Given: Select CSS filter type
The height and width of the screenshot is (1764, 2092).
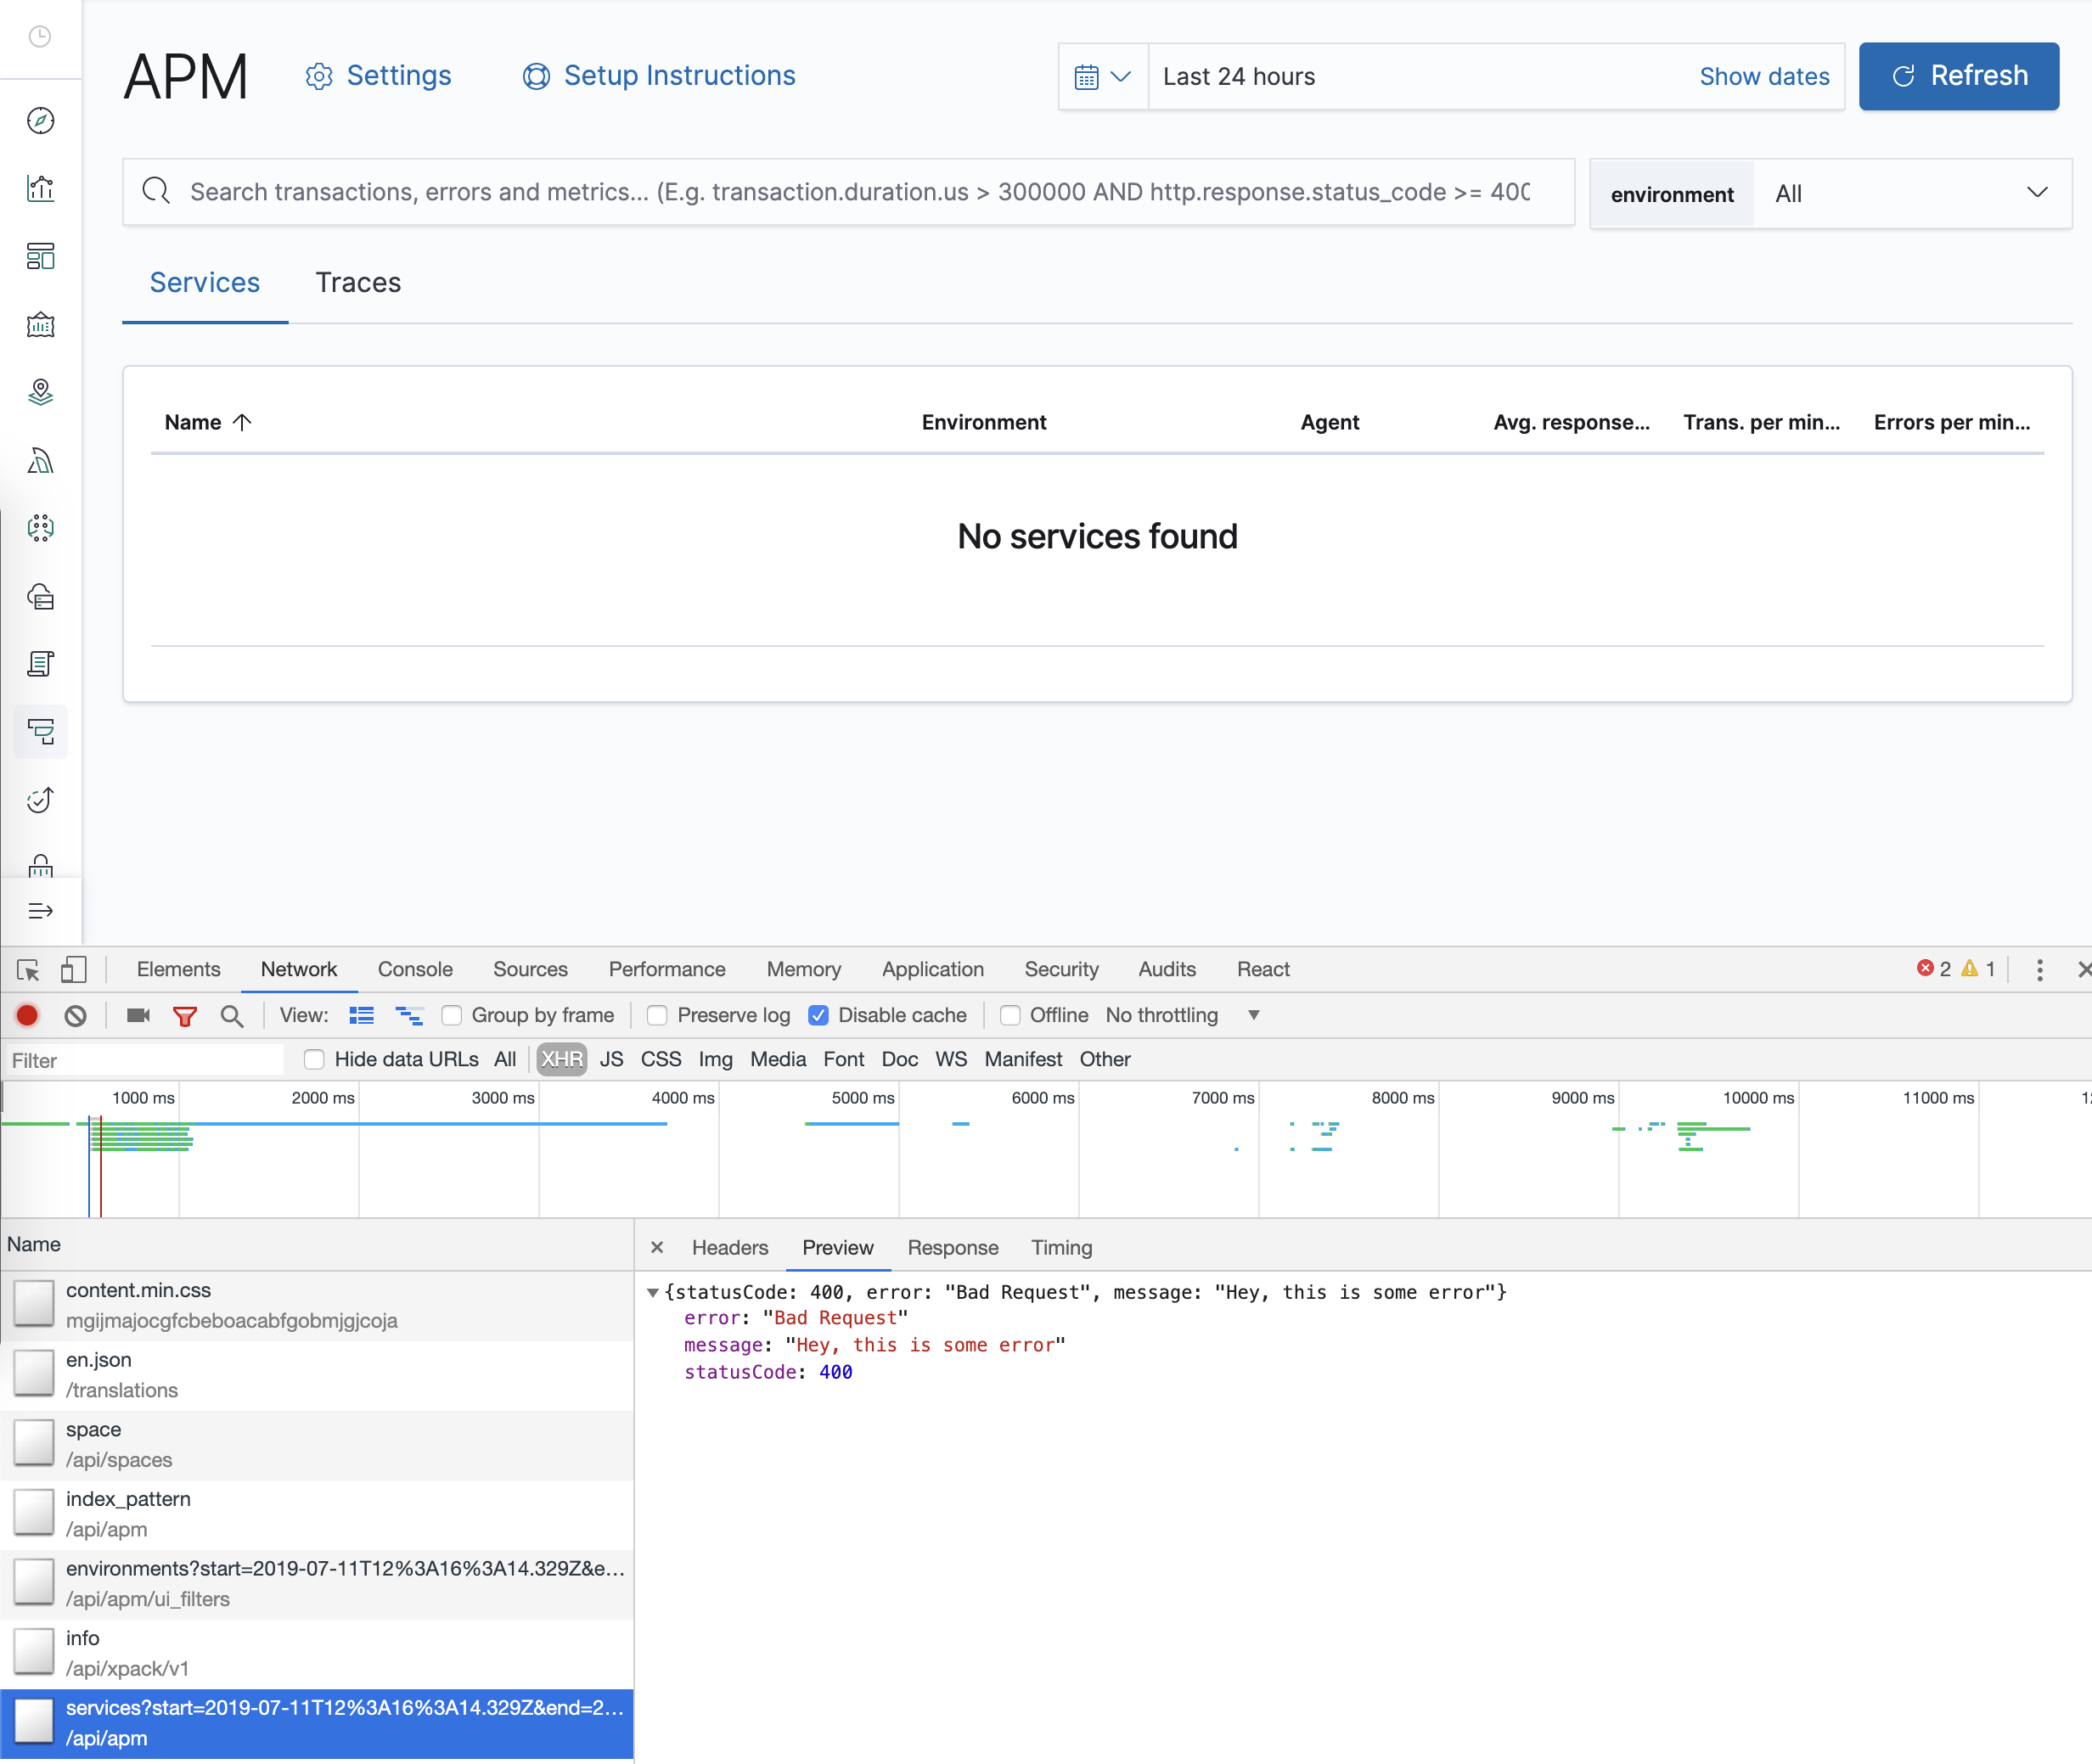Looking at the screenshot, I should click(x=661, y=1059).
